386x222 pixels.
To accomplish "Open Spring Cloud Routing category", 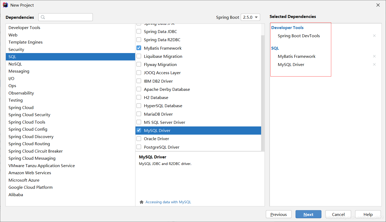I will click(70, 144).
